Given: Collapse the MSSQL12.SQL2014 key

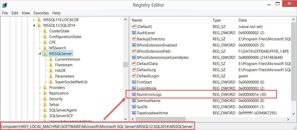Looking at the screenshot, I should pos(34,25).
